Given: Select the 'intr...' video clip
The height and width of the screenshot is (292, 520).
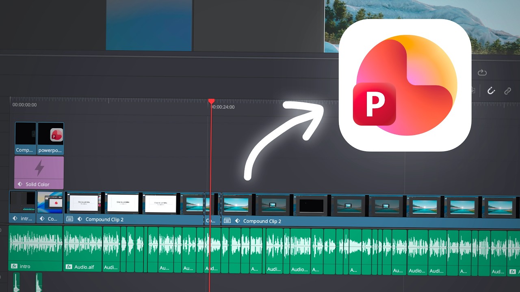Looking at the screenshot, I should pos(22,207).
